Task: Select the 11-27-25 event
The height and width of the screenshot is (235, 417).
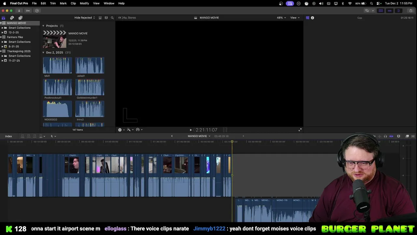Action: click(14, 60)
